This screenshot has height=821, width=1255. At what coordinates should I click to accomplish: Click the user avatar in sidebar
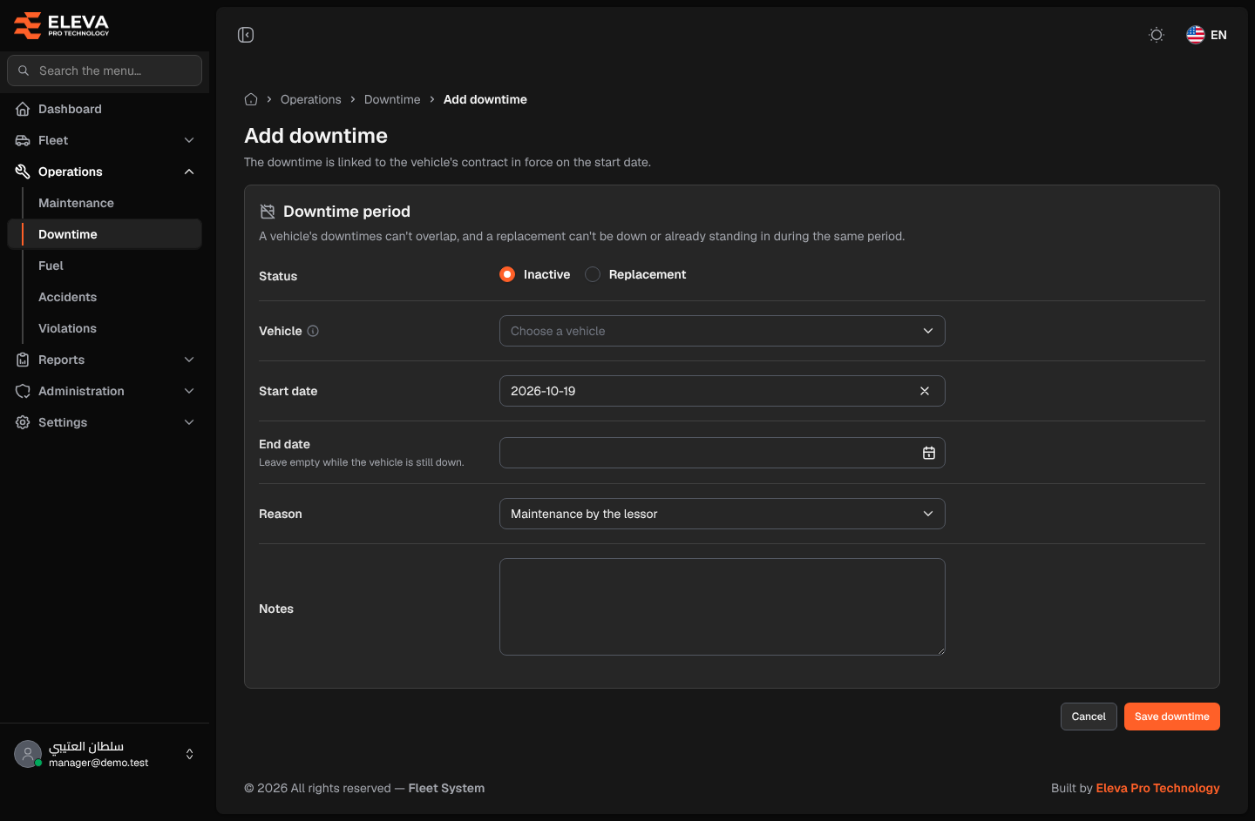28,754
